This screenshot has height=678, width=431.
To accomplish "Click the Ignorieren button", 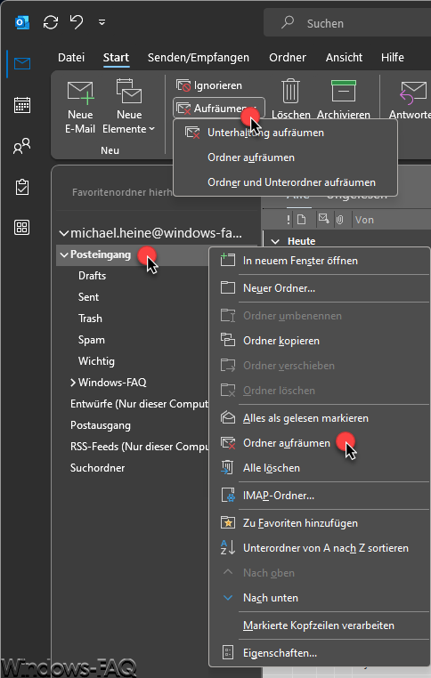I will (209, 85).
